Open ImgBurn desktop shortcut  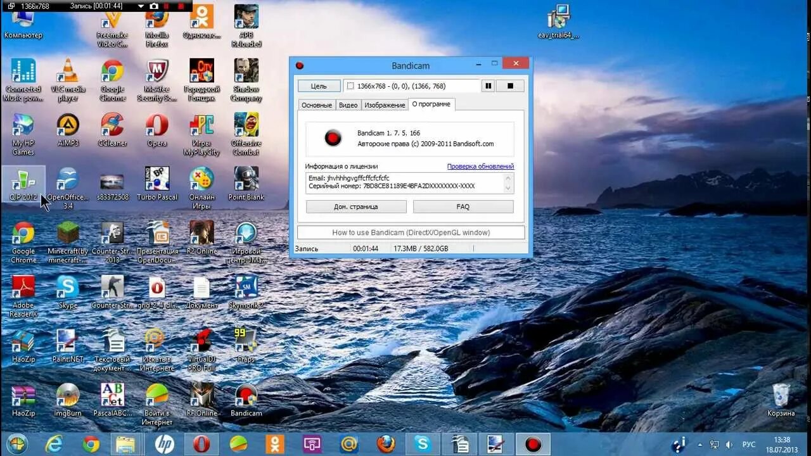coord(68,400)
